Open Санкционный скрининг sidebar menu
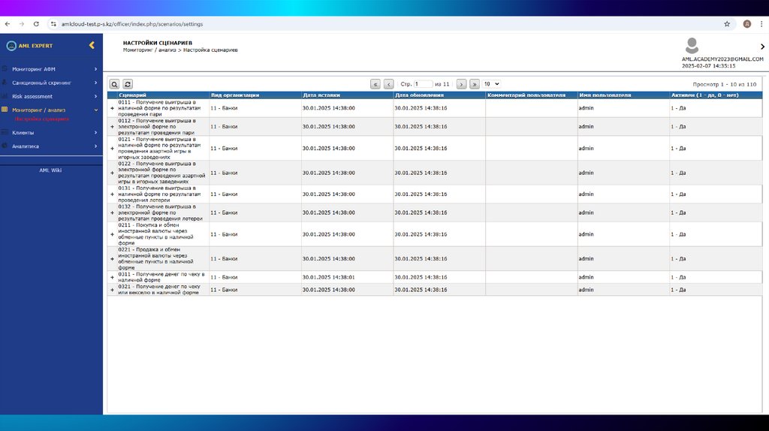The image size is (769, 431). pos(51,83)
